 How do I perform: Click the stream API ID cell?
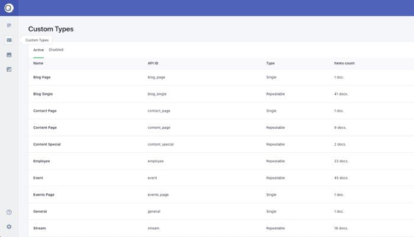pyautogui.click(x=153, y=228)
